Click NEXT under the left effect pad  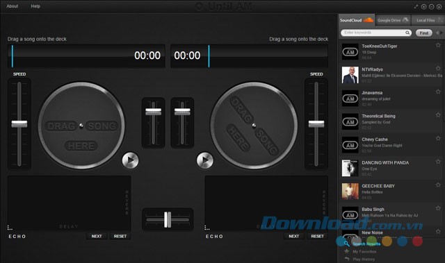click(x=97, y=236)
